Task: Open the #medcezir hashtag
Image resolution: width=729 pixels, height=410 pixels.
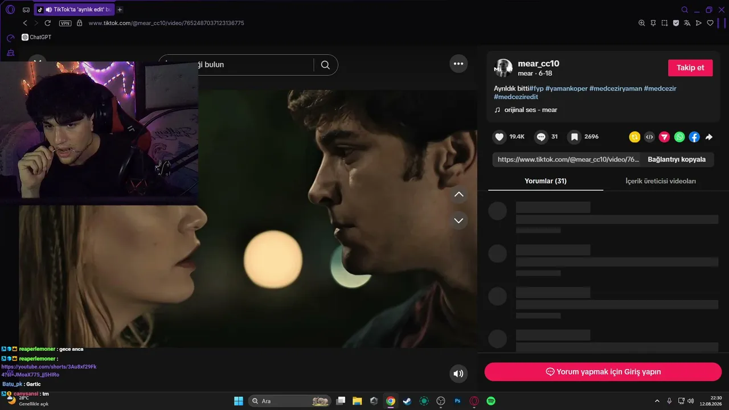Action: (660, 89)
